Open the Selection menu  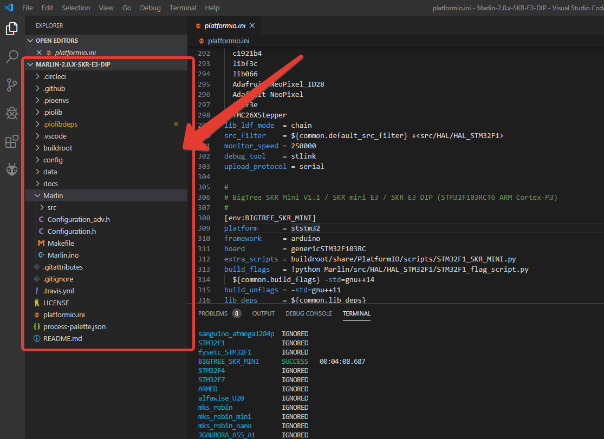(x=76, y=8)
